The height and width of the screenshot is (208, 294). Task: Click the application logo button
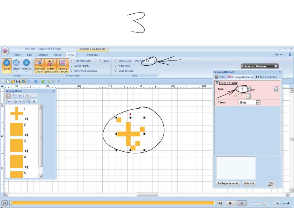[5, 51]
